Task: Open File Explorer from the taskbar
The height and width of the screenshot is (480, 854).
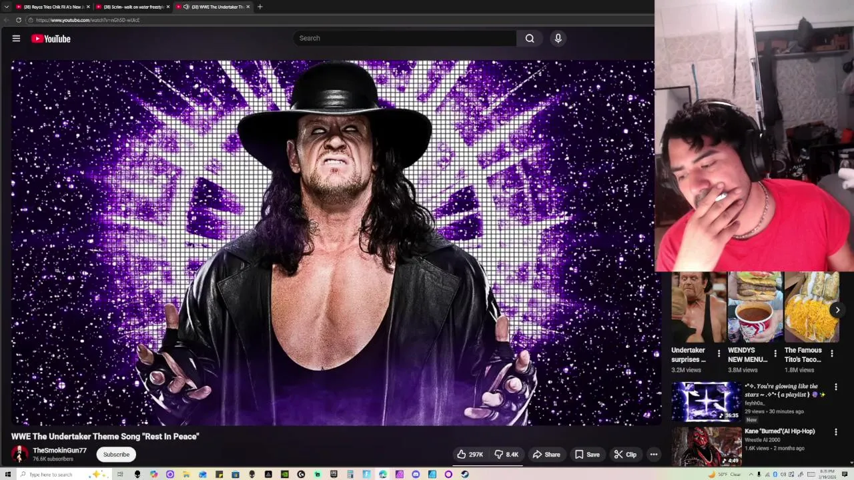Action: coord(186,474)
